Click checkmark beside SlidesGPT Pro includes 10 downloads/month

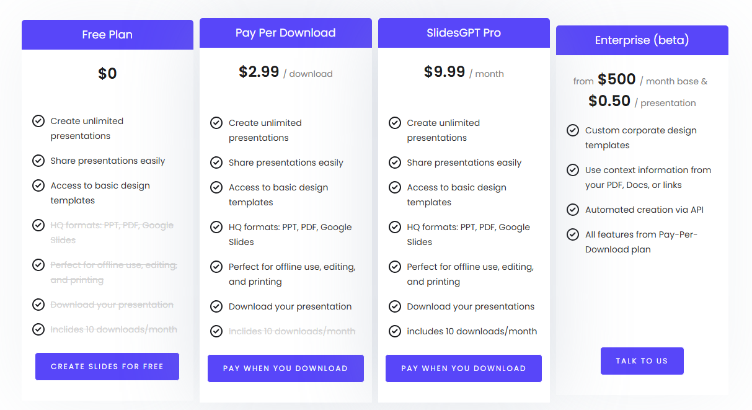coord(395,331)
